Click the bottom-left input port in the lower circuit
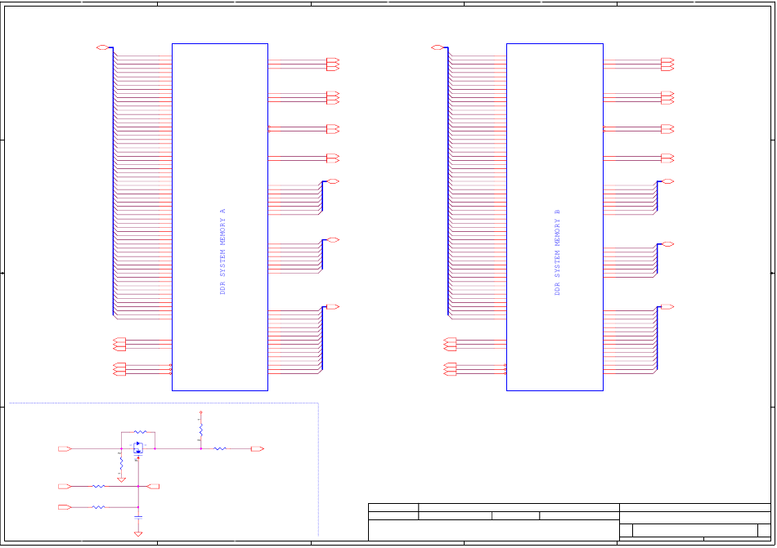Image resolution: width=777 pixels, height=548 pixels. tap(65, 507)
